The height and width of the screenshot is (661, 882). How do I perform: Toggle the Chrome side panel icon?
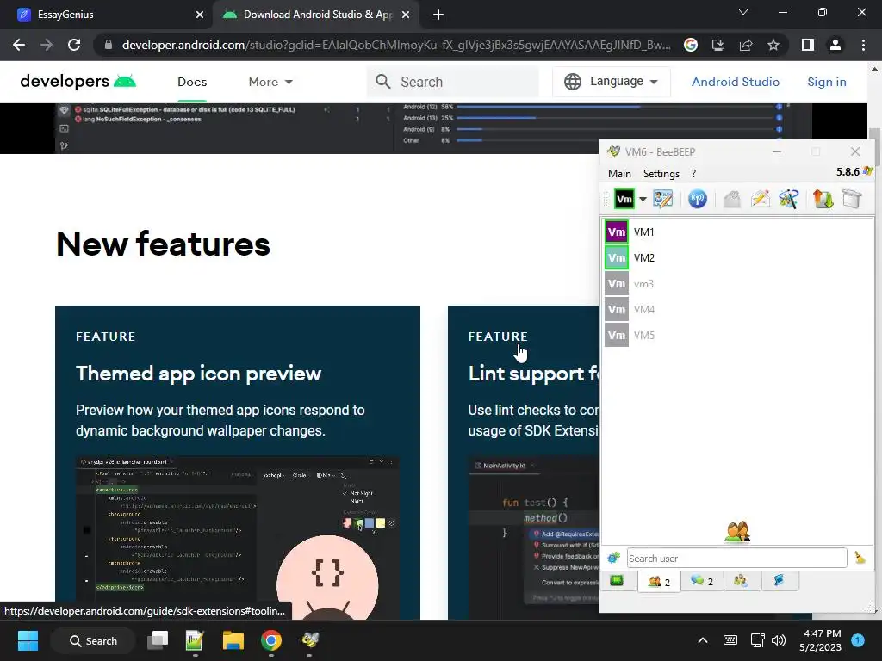point(808,45)
